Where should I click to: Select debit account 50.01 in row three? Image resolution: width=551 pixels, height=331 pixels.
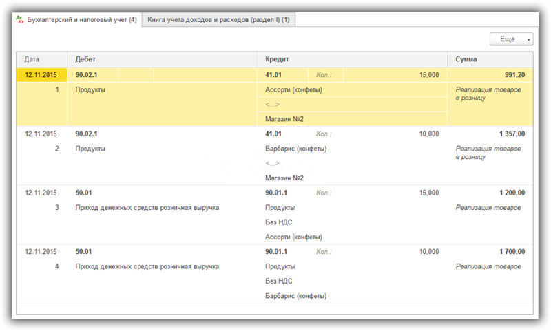coord(83,193)
